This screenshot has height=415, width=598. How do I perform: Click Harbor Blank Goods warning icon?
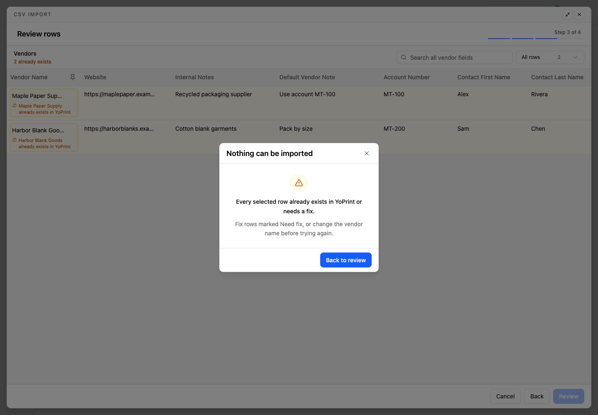[x=15, y=140]
